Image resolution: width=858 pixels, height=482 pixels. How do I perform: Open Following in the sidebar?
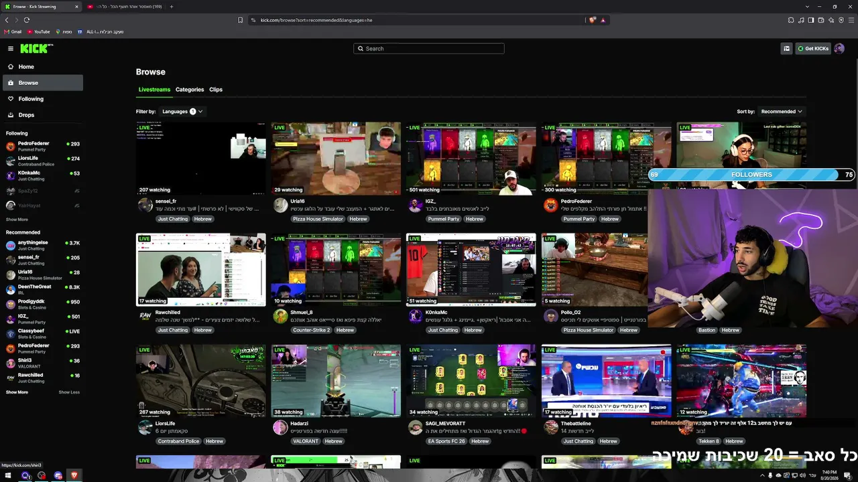point(42,99)
